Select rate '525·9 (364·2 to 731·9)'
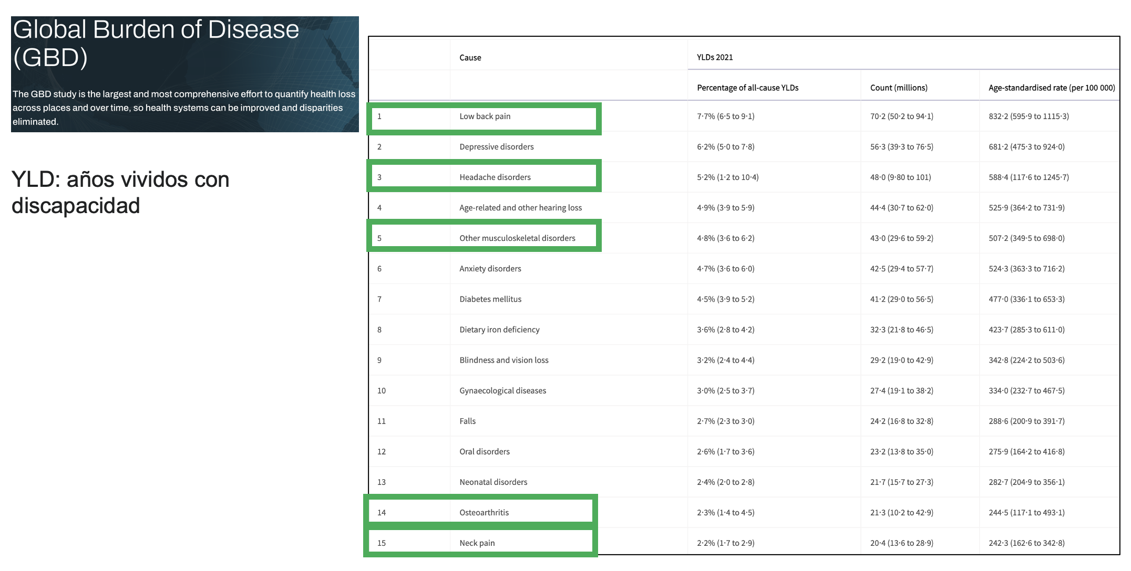The width and height of the screenshot is (1131, 571). pos(1026,208)
